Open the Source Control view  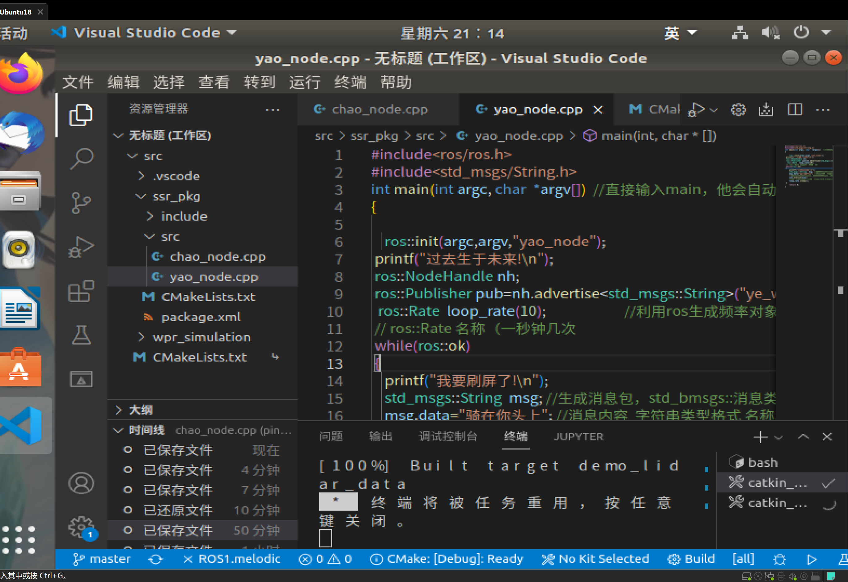(x=81, y=203)
